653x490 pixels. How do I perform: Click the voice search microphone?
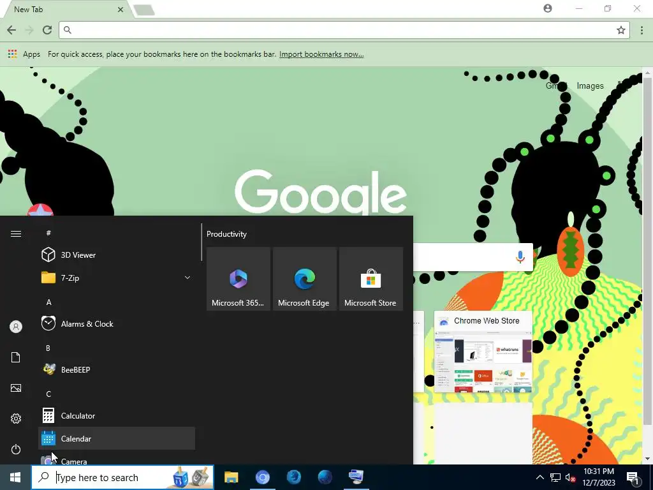point(520,256)
